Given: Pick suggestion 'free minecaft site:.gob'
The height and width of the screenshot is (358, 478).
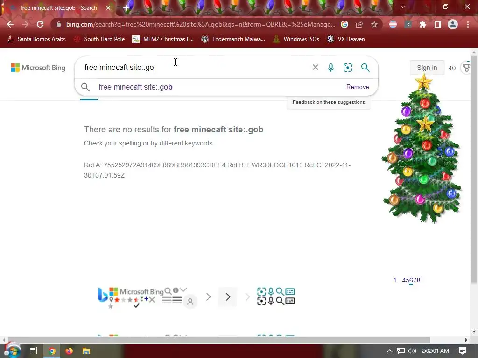Looking at the screenshot, I should pos(136,87).
